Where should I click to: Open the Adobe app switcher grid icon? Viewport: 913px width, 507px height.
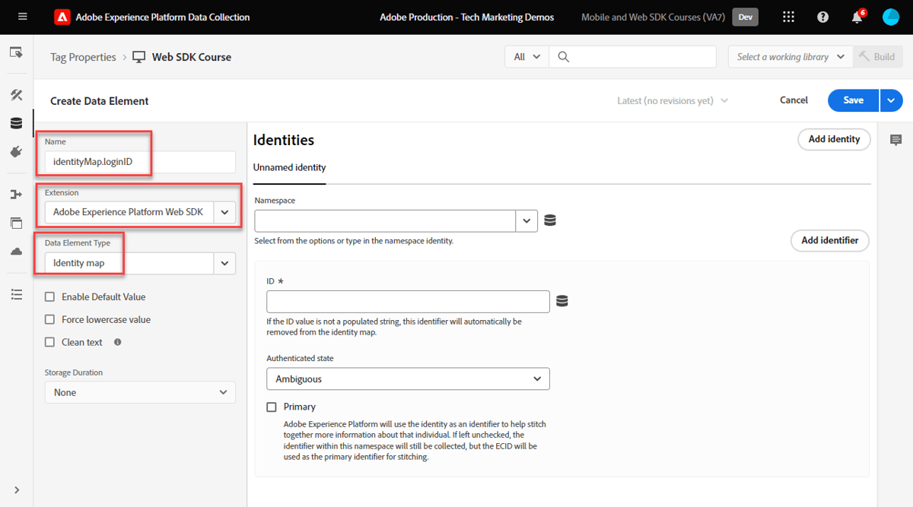(788, 16)
